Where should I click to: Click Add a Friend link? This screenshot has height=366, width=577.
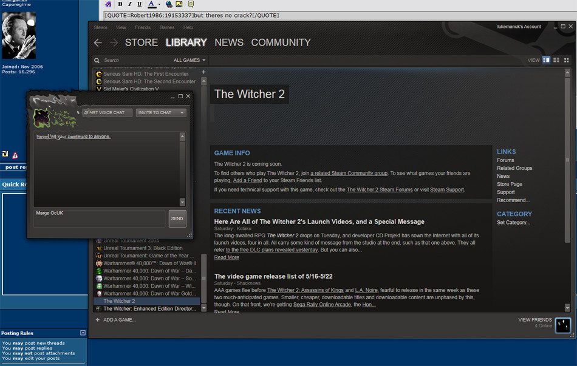click(x=247, y=181)
